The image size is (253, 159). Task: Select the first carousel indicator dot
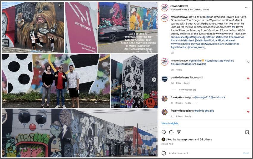(x=75, y=155)
